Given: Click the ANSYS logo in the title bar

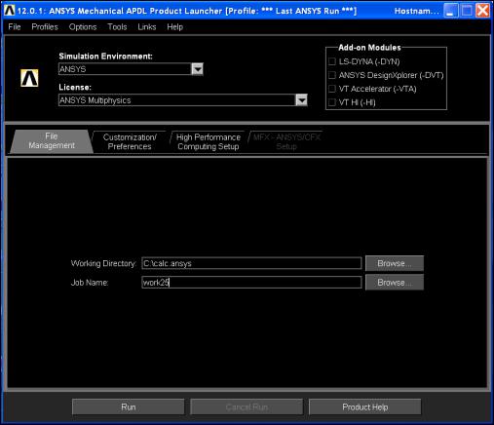Looking at the screenshot, I should pos(10,11).
